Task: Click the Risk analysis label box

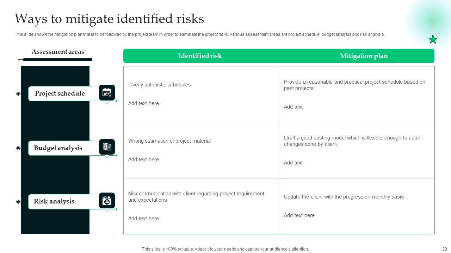Action: pyautogui.click(x=54, y=201)
